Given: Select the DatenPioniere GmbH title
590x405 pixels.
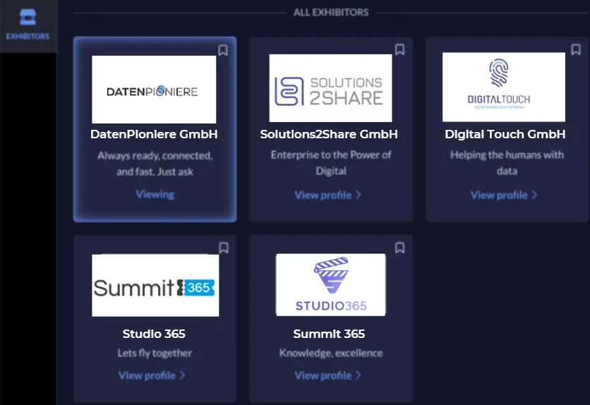Looking at the screenshot, I should [x=154, y=134].
